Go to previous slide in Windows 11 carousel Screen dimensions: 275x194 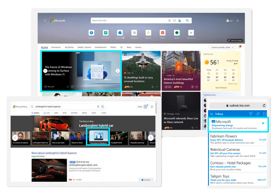[x=45, y=71]
